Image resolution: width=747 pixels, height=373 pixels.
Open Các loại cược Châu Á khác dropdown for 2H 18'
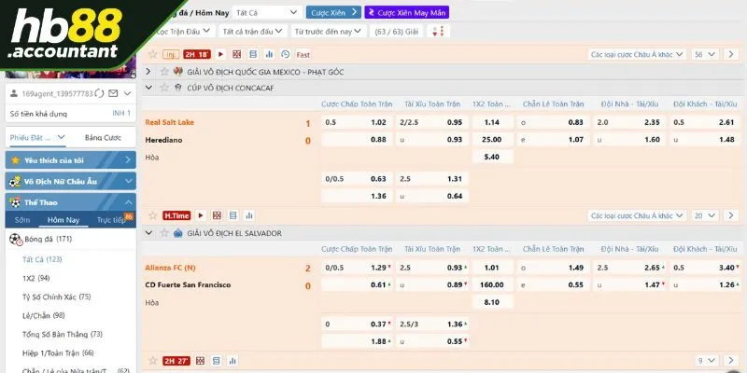(637, 54)
